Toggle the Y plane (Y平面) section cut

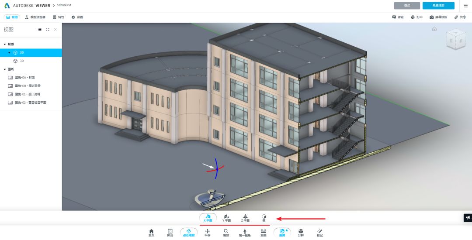(x=226, y=218)
